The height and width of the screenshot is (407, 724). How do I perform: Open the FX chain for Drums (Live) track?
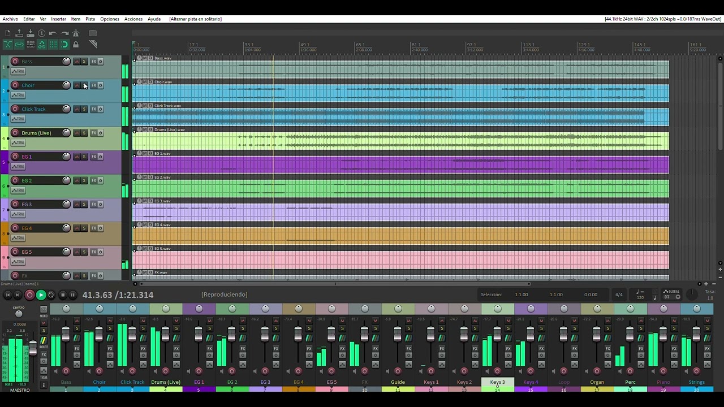click(94, 133)
